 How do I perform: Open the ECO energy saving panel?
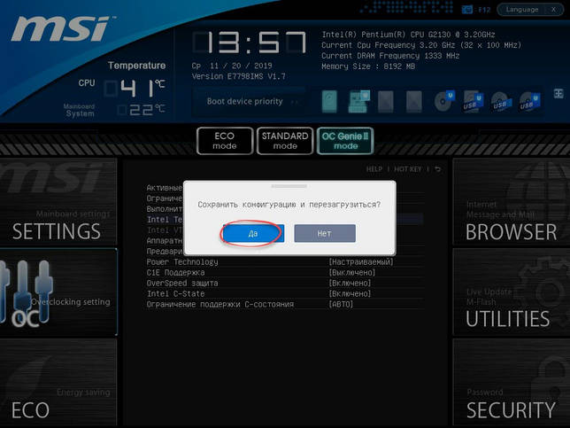(x=58, y=382)
